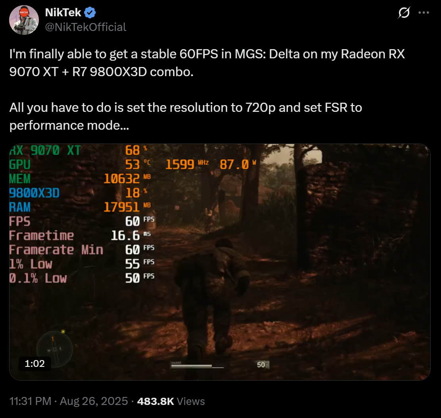Open the @NikTekOfficial handle link

coord(86,27)
